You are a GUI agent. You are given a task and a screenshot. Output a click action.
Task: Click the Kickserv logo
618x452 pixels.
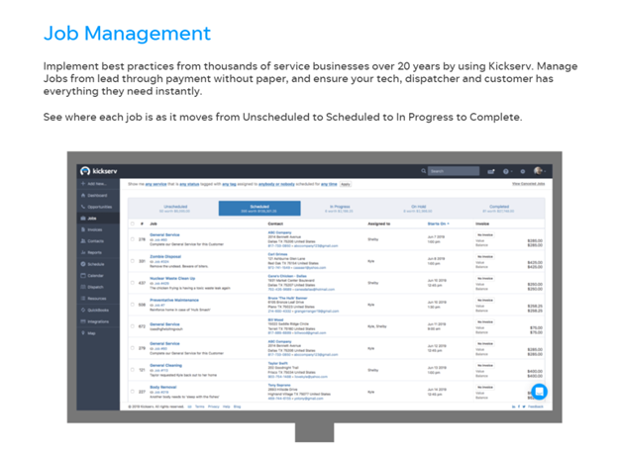click(98, 171)
